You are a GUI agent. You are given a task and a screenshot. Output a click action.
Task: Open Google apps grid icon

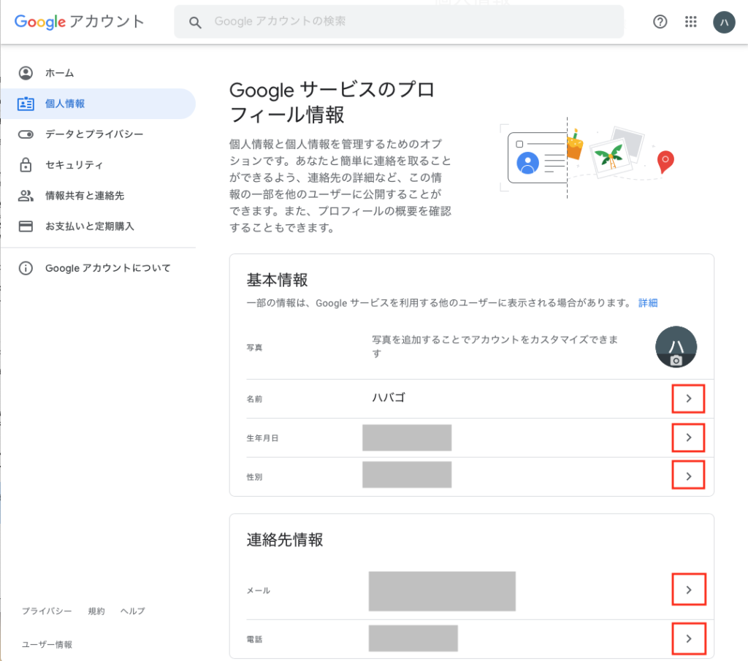690,21
